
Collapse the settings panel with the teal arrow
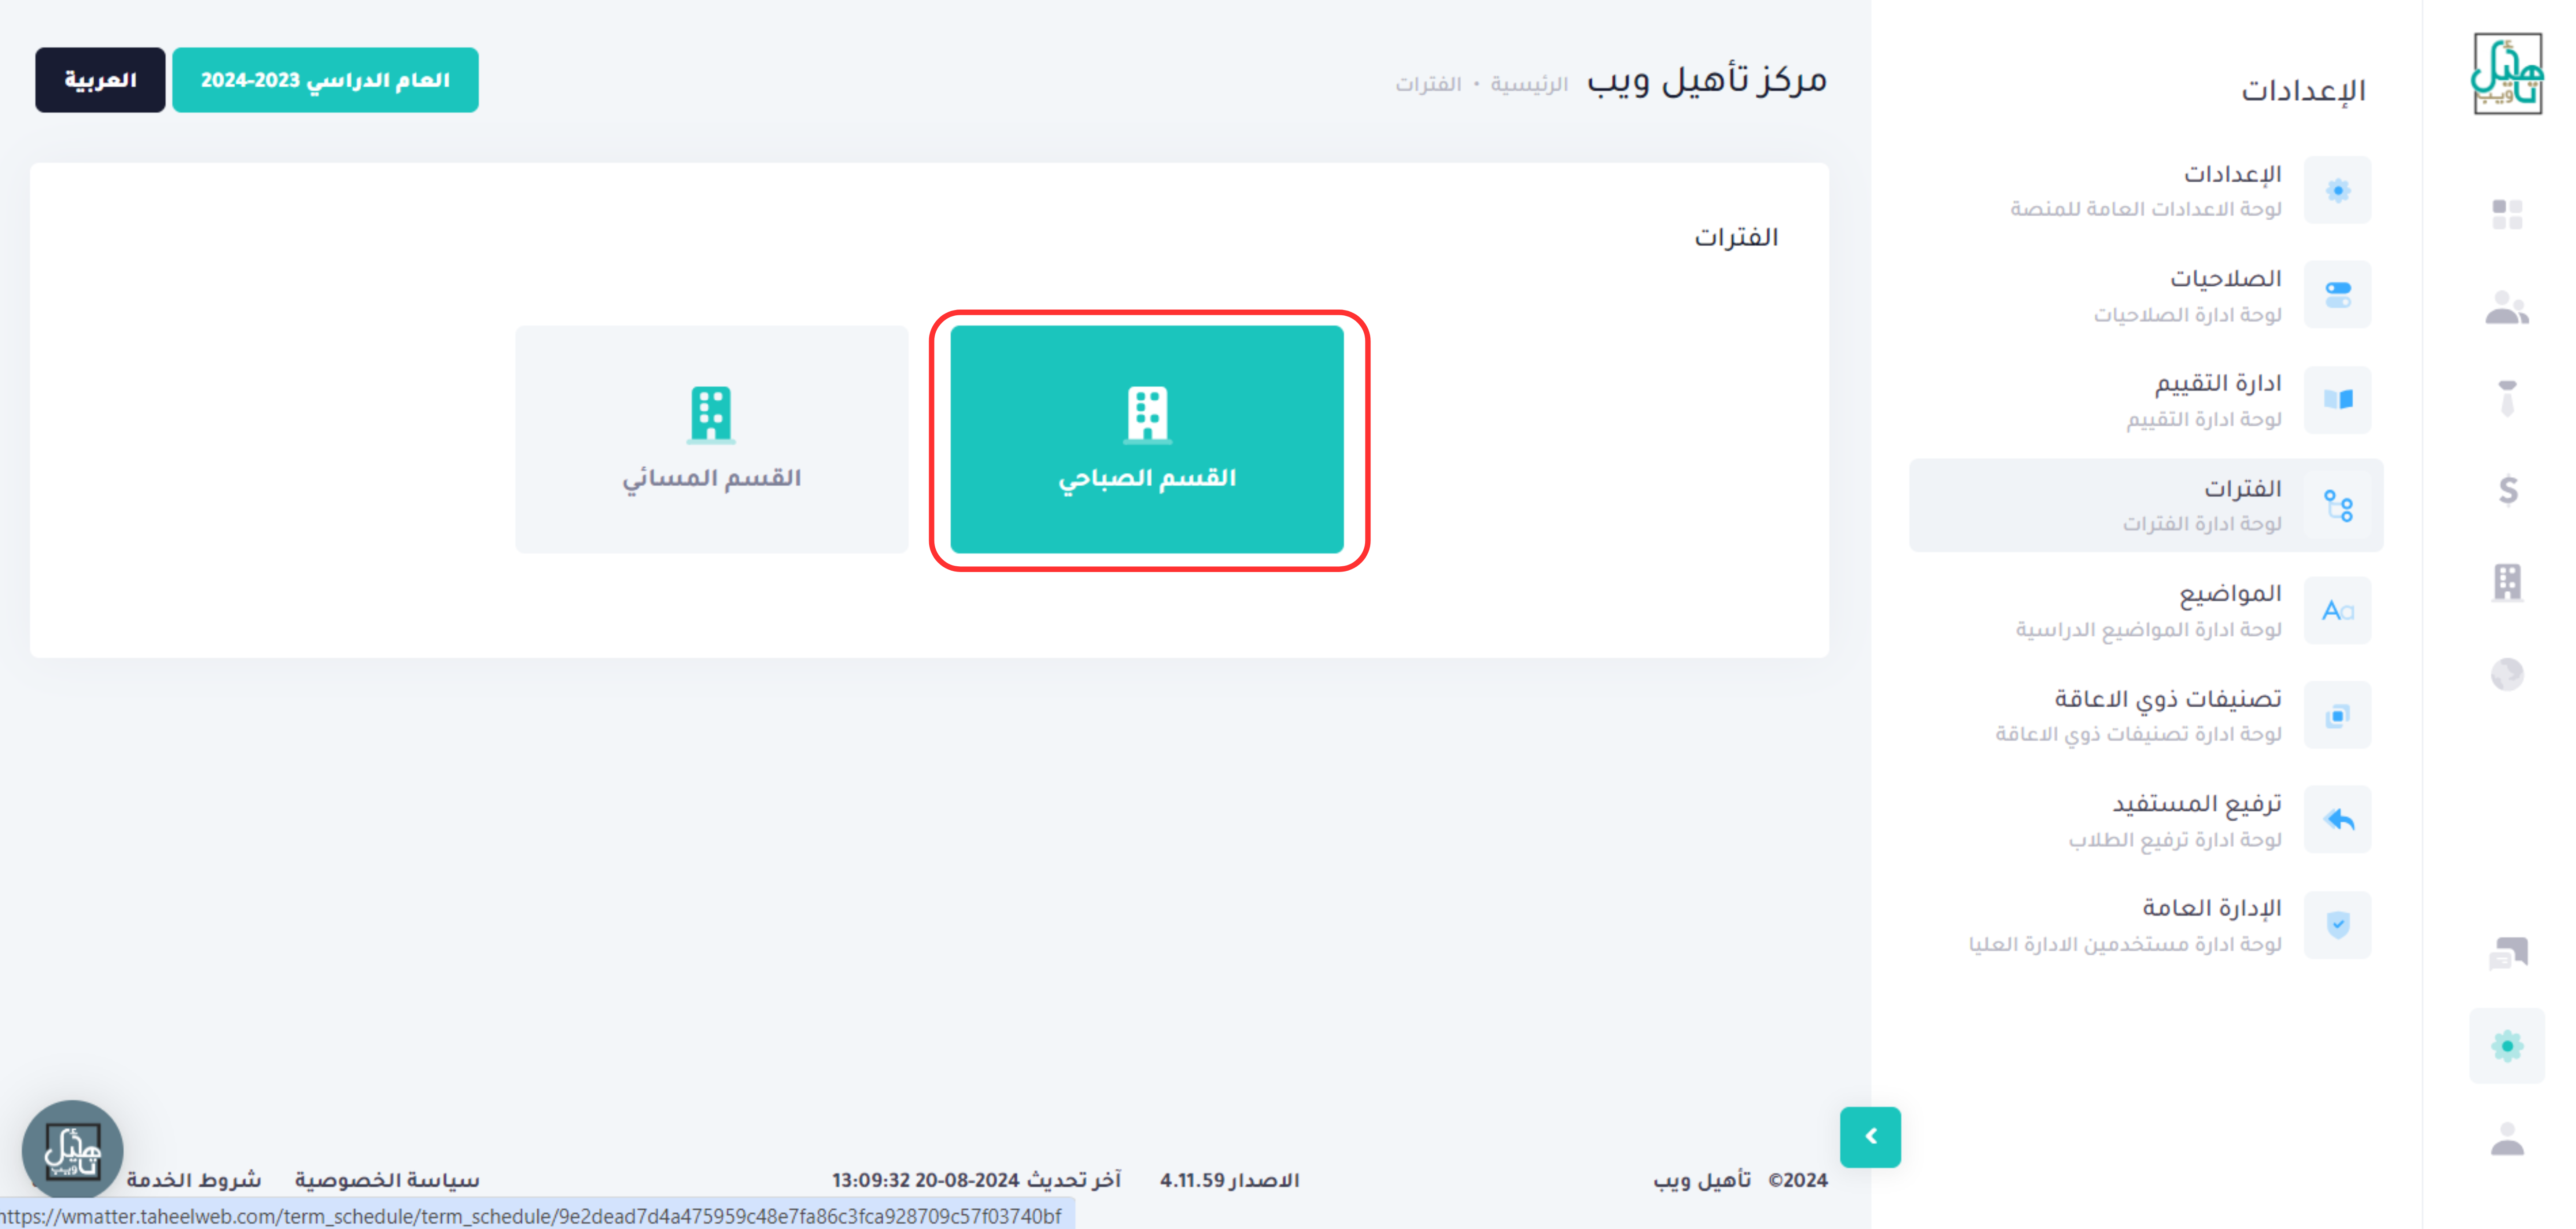[x=1870, y=1137]
